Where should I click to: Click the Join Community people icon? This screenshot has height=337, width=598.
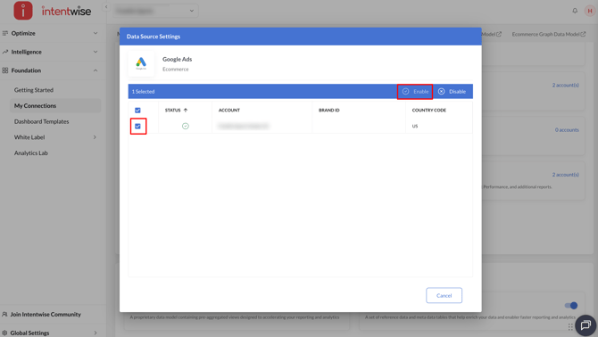[x=4, y=315]
